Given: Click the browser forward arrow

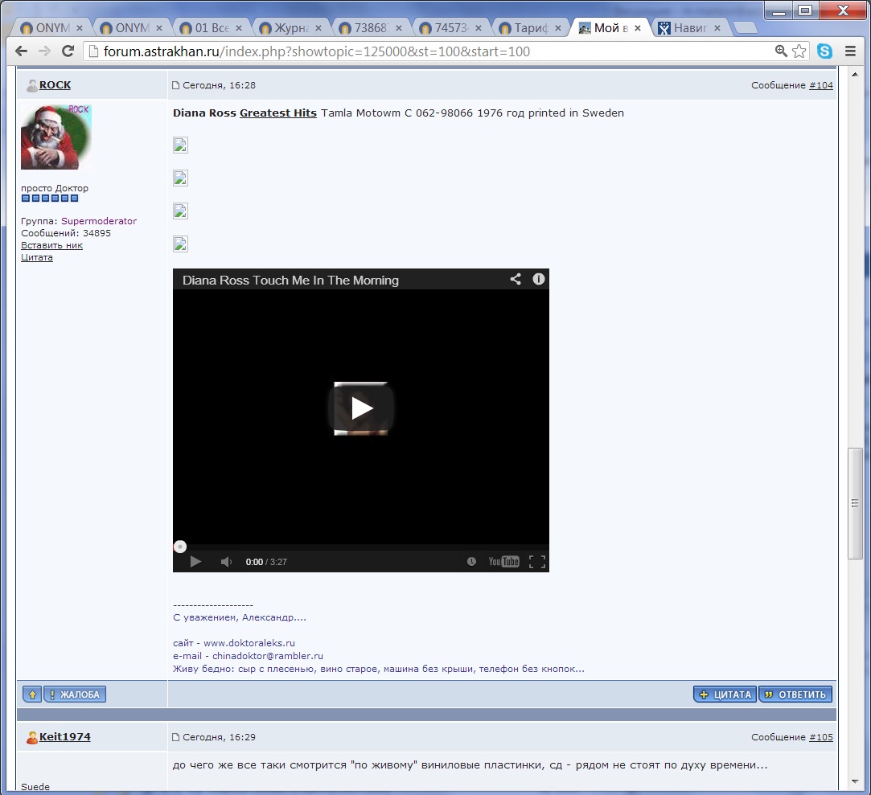Looking at the screenshot, I should [x=44, y=51].
